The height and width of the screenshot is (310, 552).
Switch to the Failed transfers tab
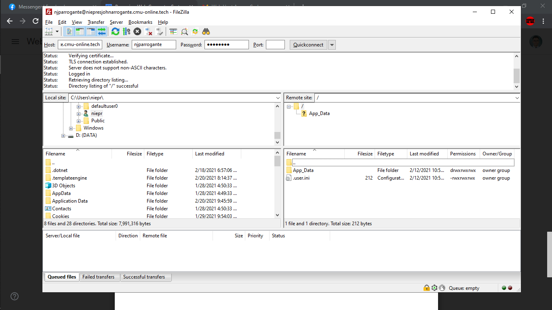pyautogui.click(x=98, y=277)
